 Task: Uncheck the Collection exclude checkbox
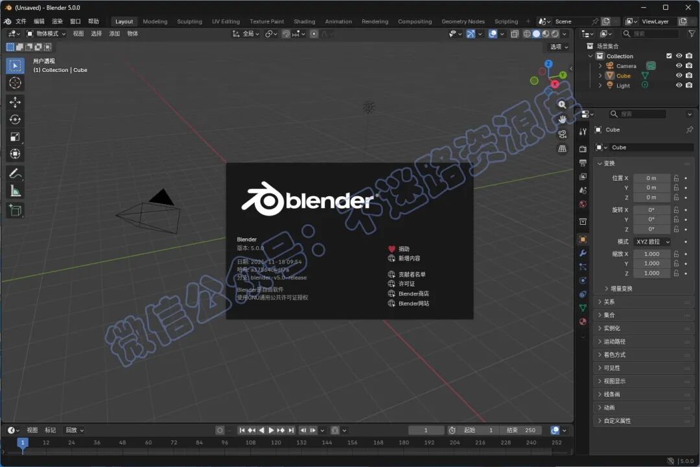(x=669, y=56)
